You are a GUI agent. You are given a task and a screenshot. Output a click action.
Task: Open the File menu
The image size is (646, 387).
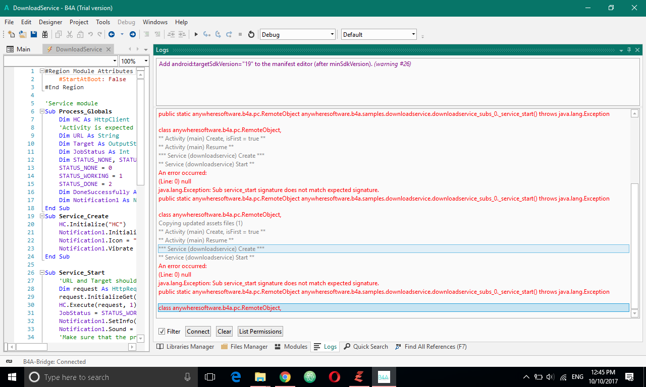coord(9,22)
